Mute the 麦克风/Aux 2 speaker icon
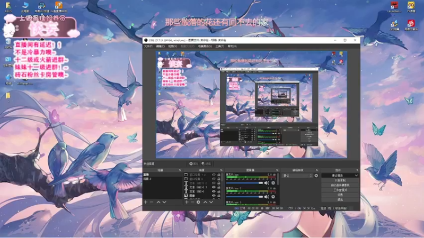Image resolution: width=424 pixels, height=238 pixels. pyautogui.click(x=267, y=197)
